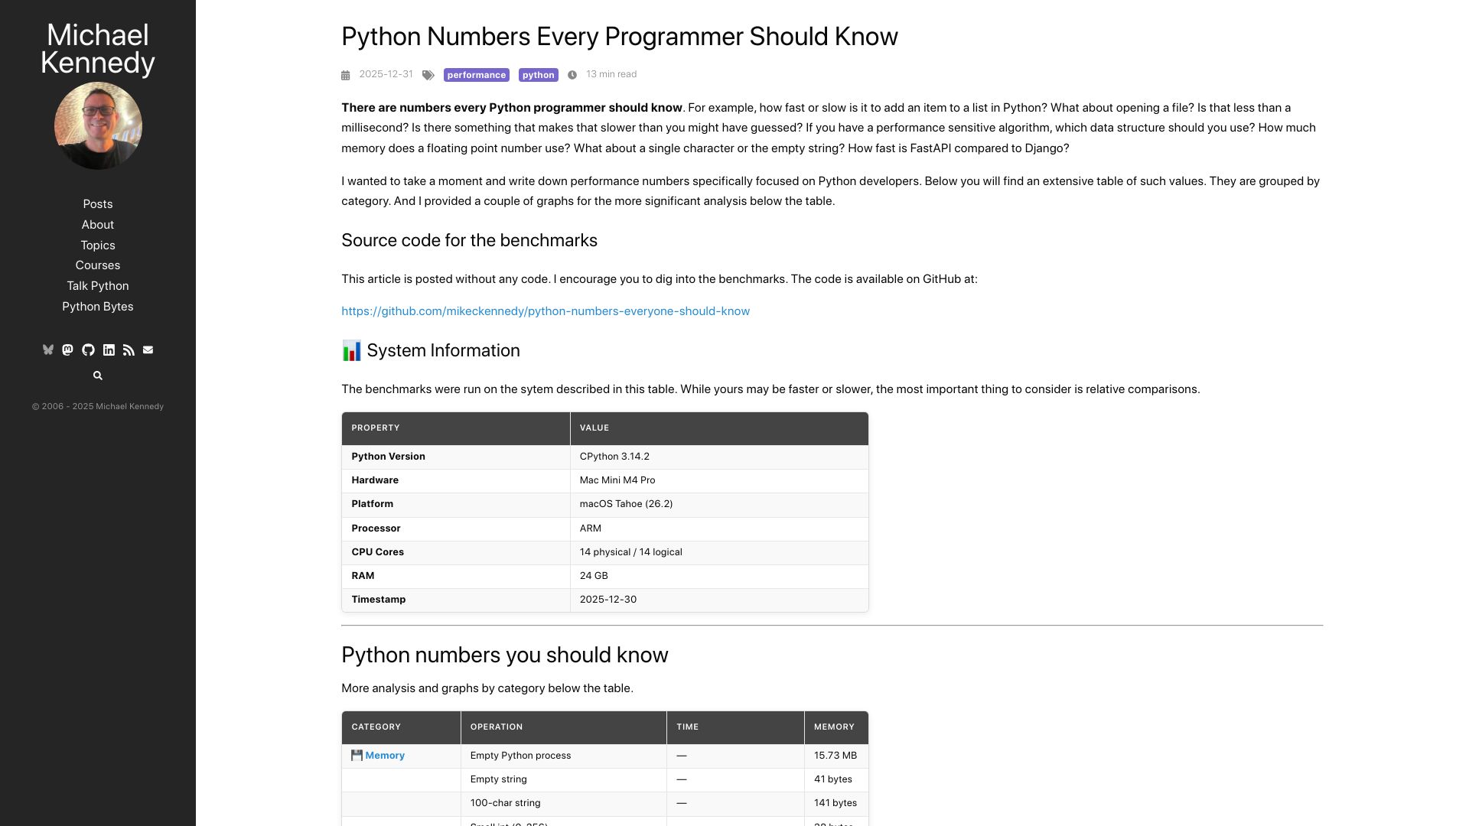Open the LinkedIn profile icon

click(x=109, y=350)
